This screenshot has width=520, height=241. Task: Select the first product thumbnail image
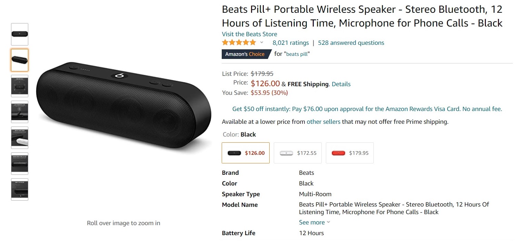click(20, 34)
